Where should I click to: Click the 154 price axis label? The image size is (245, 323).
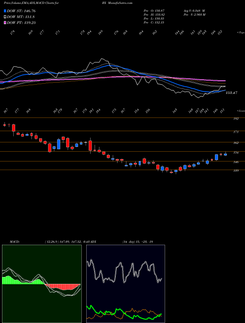(236, 153)
